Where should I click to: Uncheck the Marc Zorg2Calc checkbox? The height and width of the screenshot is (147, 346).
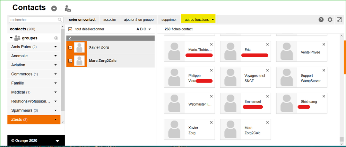(x=70, y=61)
